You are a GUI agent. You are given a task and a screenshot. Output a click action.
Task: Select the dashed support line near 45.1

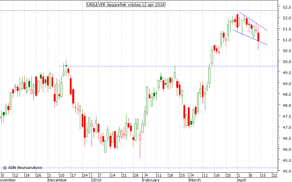(139, 168)
